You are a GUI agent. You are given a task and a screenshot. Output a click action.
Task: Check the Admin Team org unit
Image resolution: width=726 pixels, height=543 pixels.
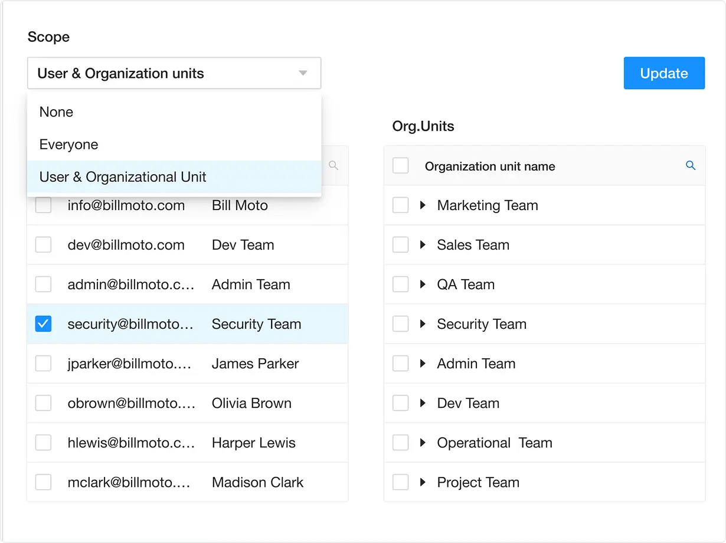(401, 363)
